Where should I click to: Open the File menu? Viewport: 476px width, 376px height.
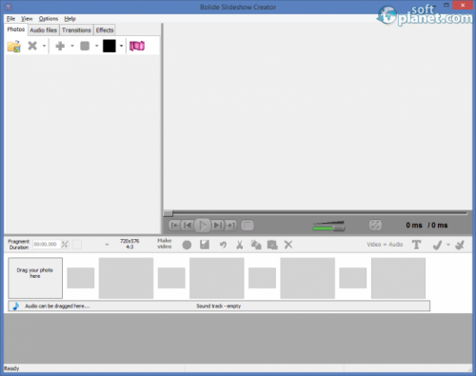click(10, 19)
